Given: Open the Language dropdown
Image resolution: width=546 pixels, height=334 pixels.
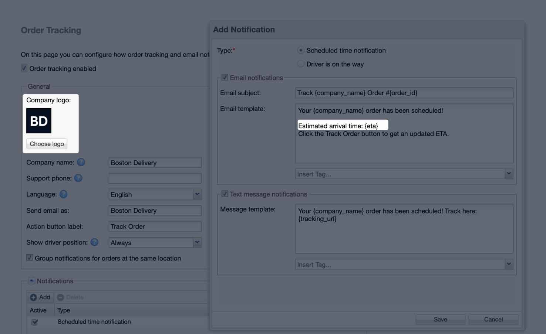Looking at the screenshot, I should pos(198,194).
